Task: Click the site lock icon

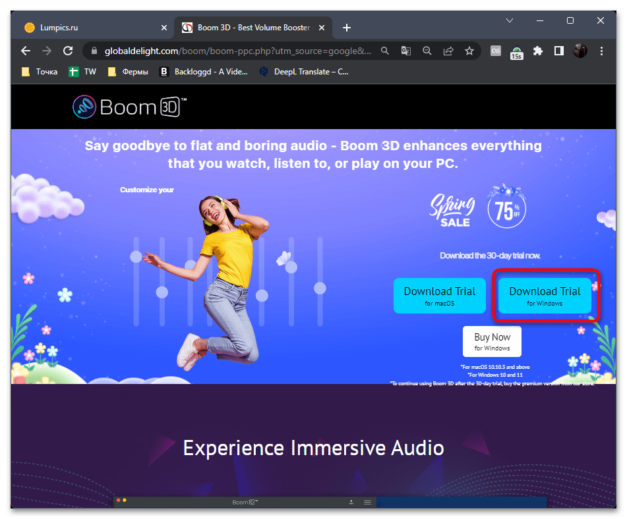Action: point(94,51)
